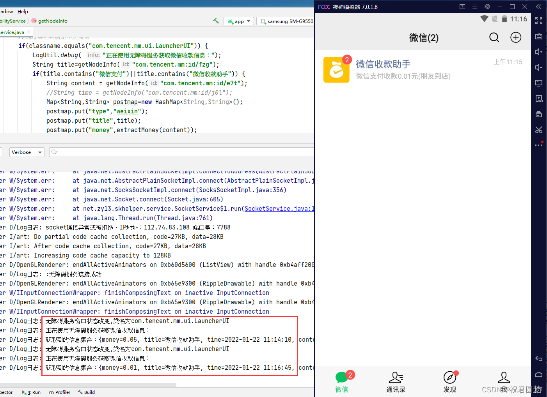Collapse Nox sidebar with double-chevron icon

(539, 7)
